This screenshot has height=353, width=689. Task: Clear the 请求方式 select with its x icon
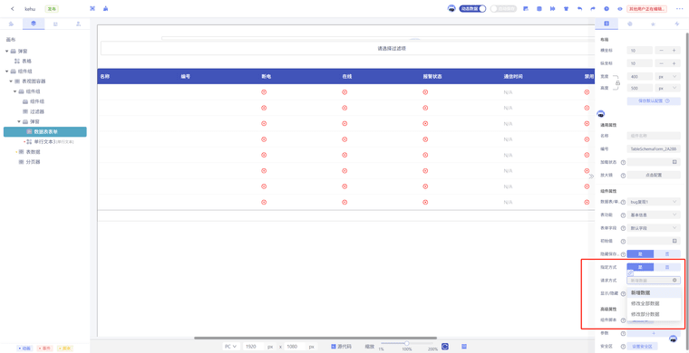(x=674, y=280)
